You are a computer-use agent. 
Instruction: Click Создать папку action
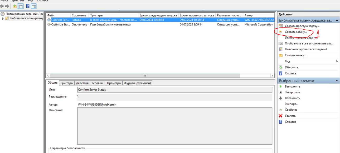point(295,55)
